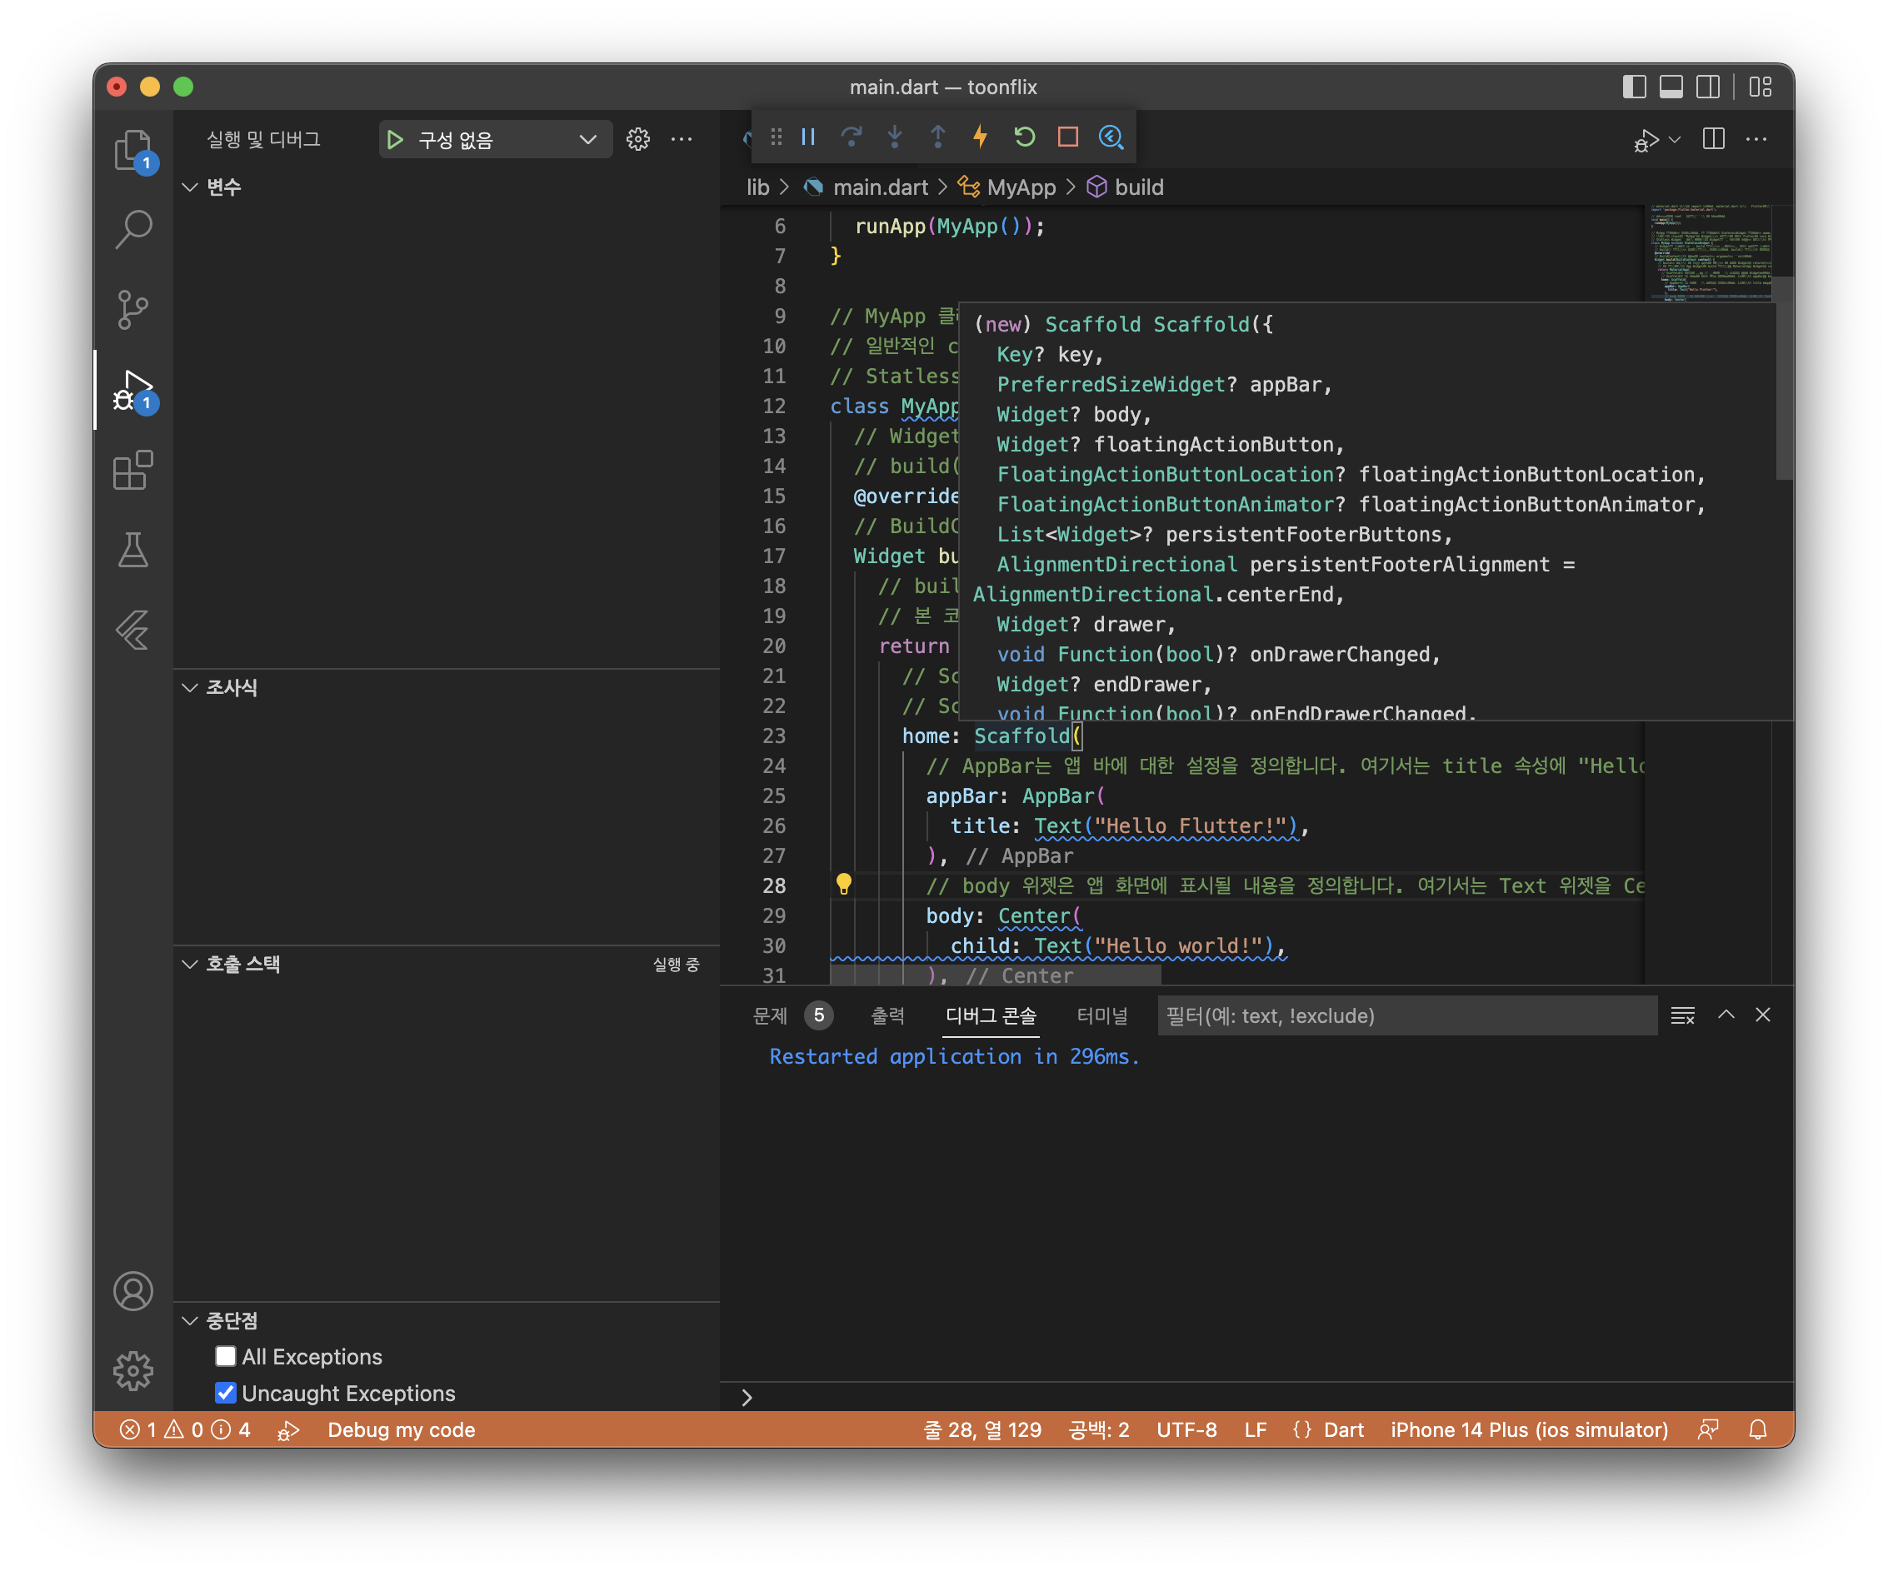Maximize the panel with caret icon
This screenshot has height=1571, width=1888.
[1726, 1015]
